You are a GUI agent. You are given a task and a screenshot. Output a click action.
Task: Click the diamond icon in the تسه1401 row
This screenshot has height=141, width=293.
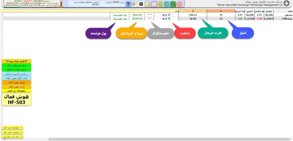pos(169,19)
